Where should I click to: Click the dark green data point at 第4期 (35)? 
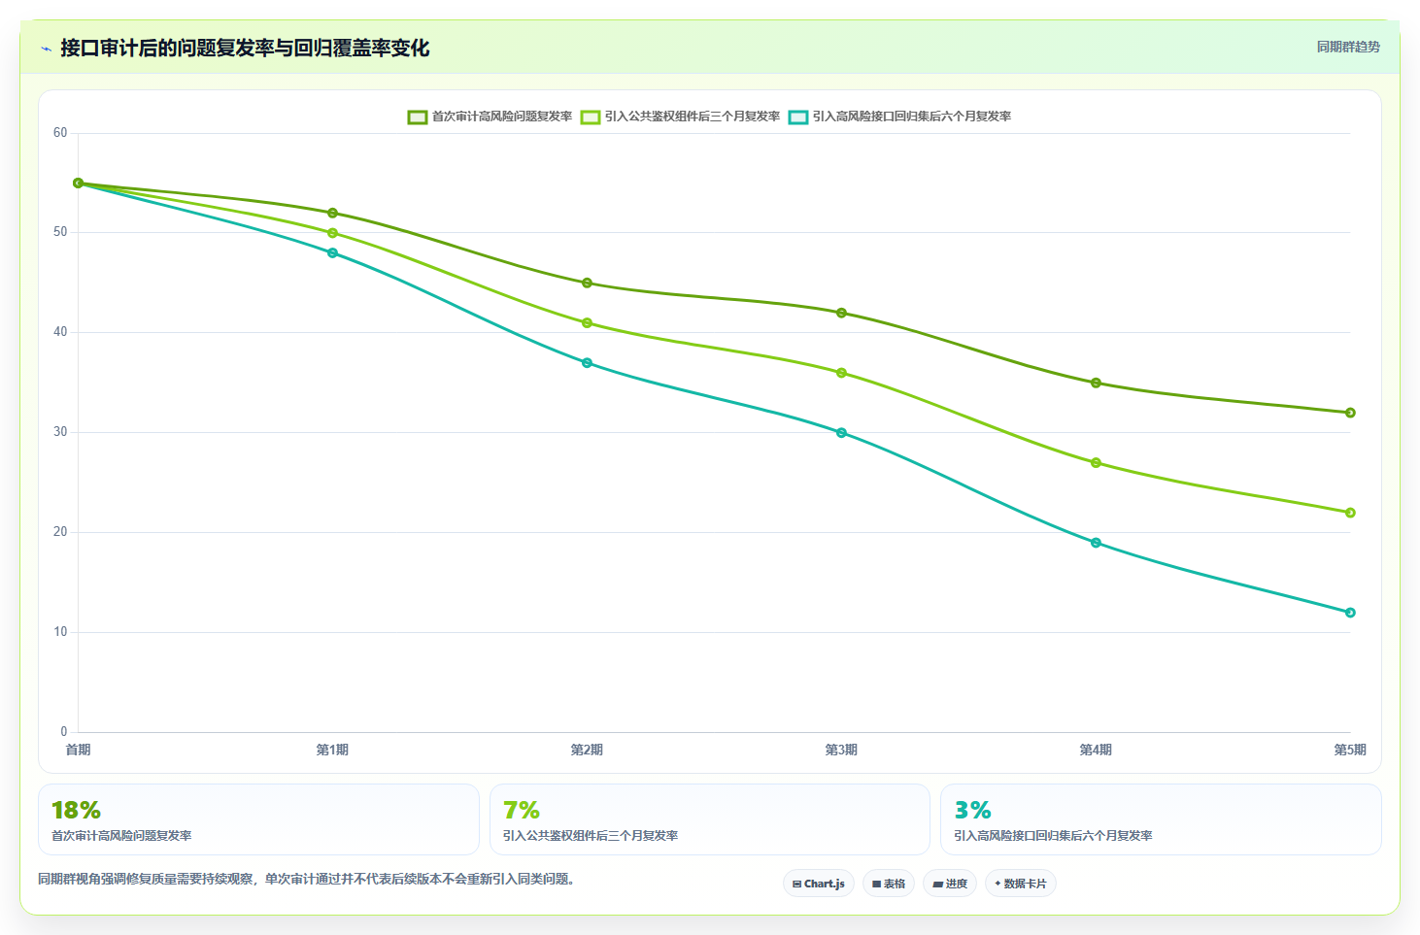(1096, 383)
